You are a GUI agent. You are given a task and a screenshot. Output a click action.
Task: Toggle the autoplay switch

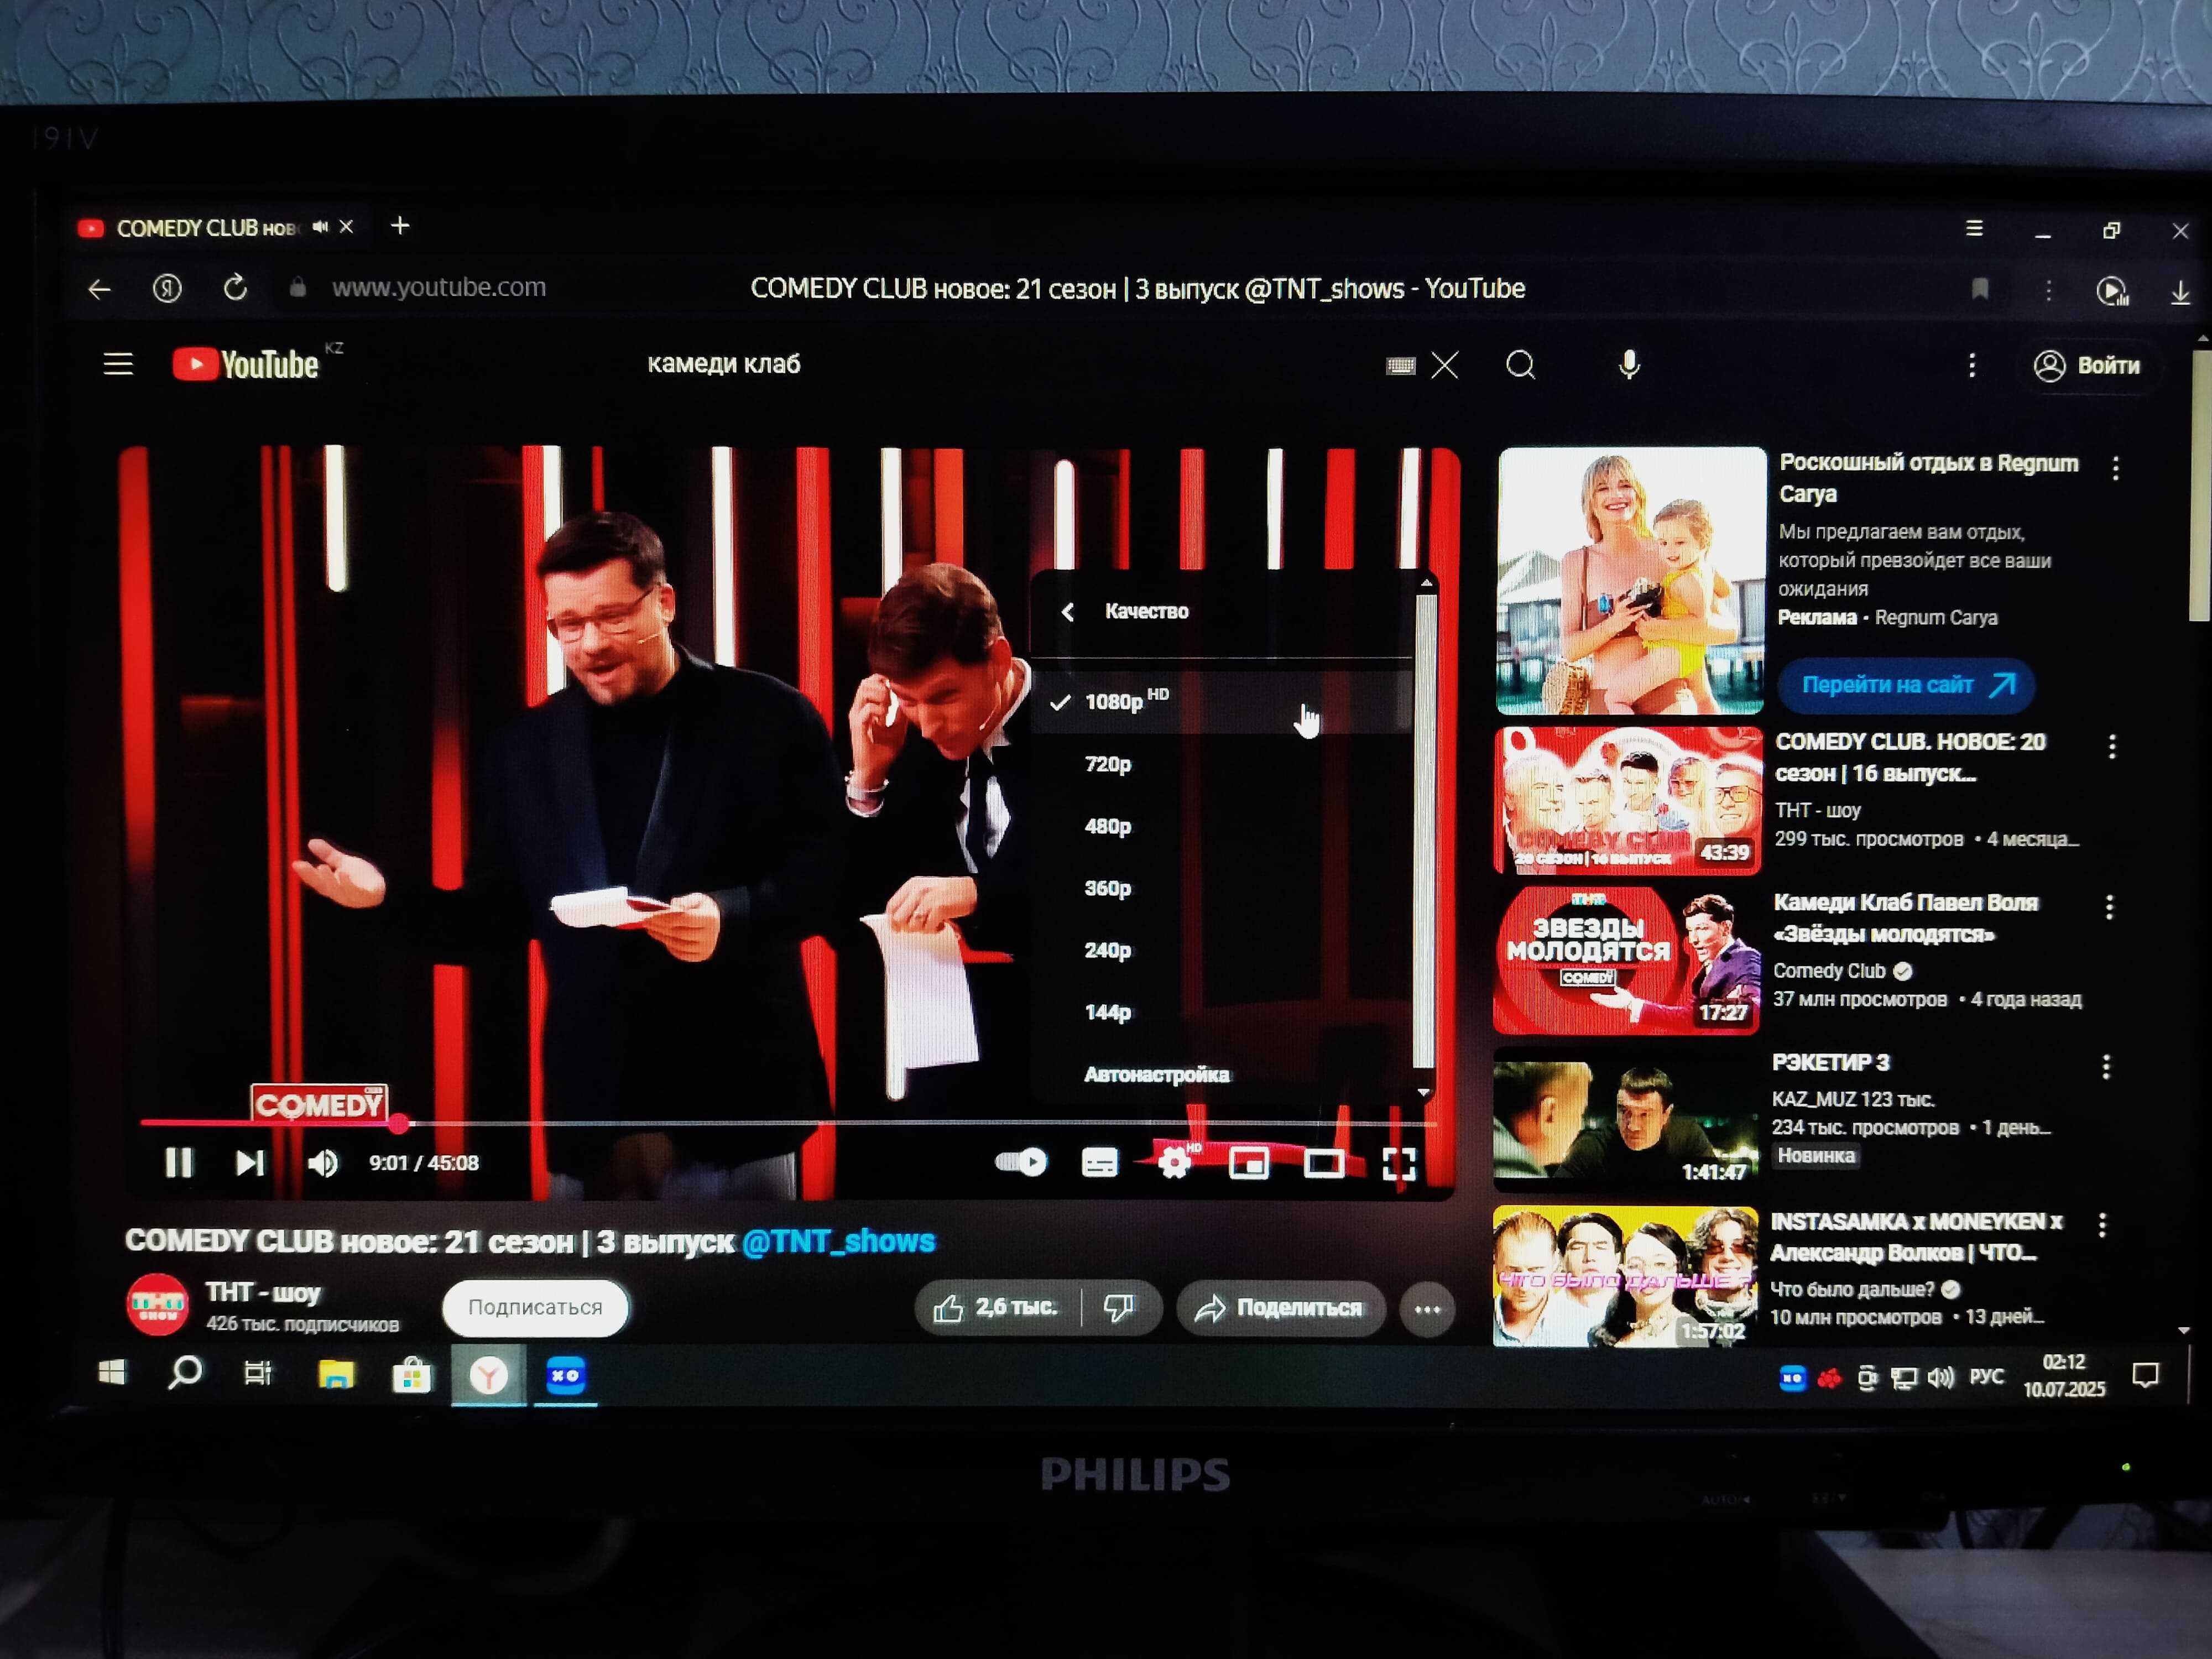click(x=1021, y=1162)
